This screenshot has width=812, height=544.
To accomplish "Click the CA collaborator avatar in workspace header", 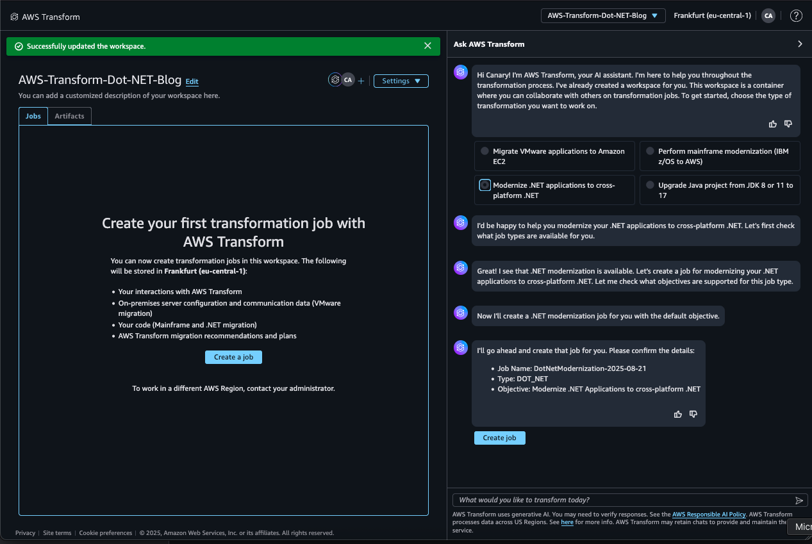I will [348, 80].
